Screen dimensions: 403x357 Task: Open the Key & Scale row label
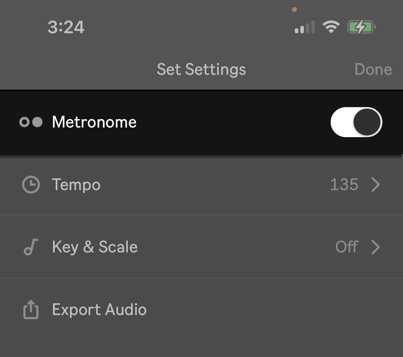[x=95, y=247]
